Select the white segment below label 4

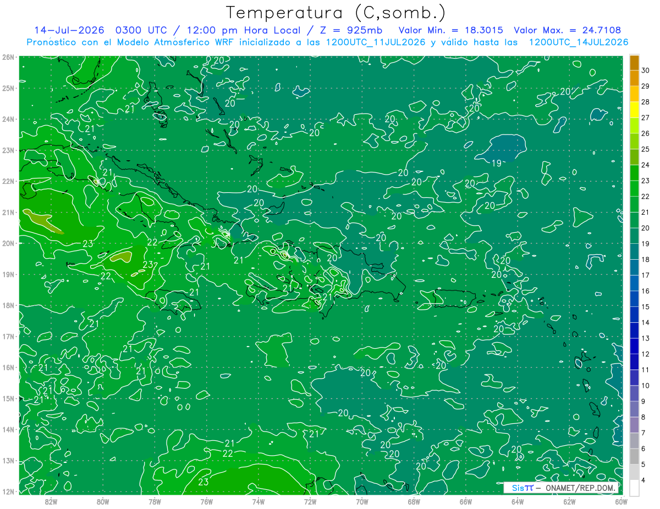pos(634,488)
